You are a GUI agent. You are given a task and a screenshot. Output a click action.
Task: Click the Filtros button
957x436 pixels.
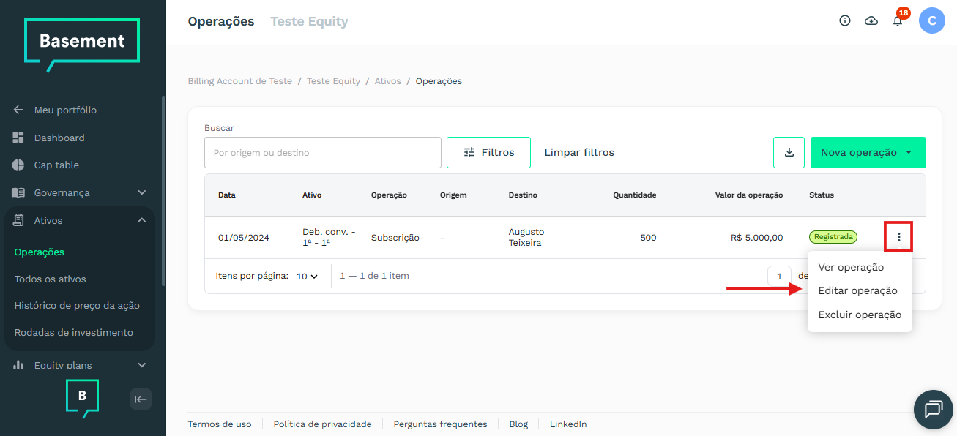click(x=488, y=152)
